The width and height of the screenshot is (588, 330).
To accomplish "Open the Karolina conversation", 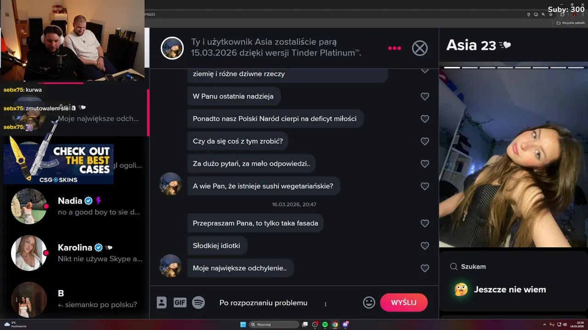I will tap(76, 253).
